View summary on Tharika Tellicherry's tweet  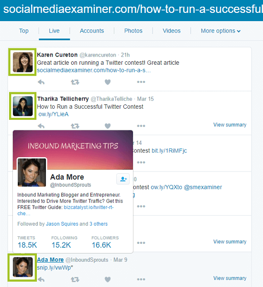click(230, 125)
